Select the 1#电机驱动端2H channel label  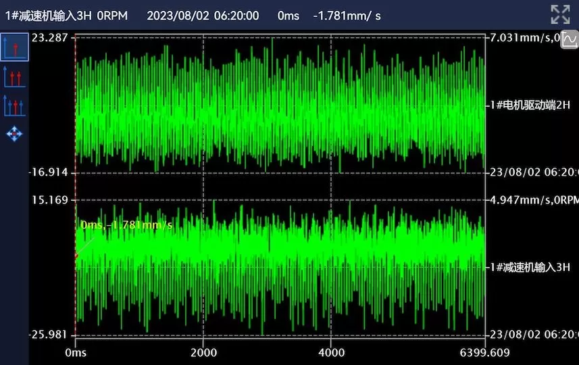(x=529, y=105)
